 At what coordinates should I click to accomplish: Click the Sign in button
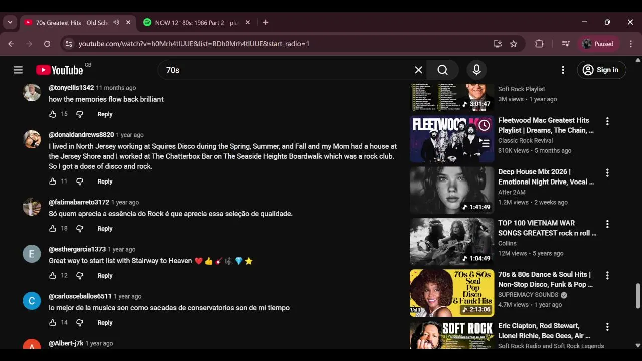point(600,70)
